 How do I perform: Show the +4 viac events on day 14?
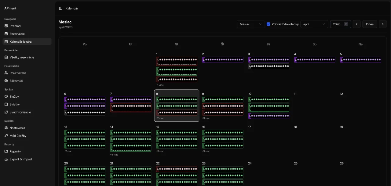114,155
